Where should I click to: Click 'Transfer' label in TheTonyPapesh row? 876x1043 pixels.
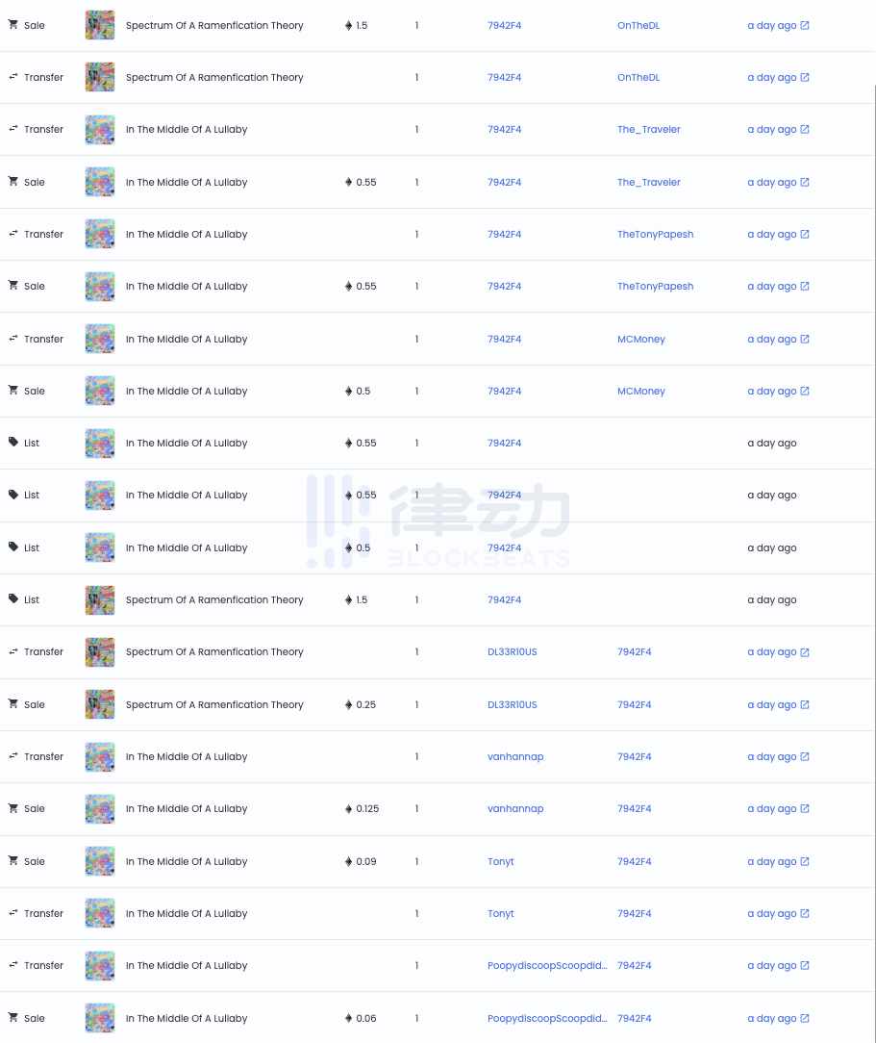(44, 234)
